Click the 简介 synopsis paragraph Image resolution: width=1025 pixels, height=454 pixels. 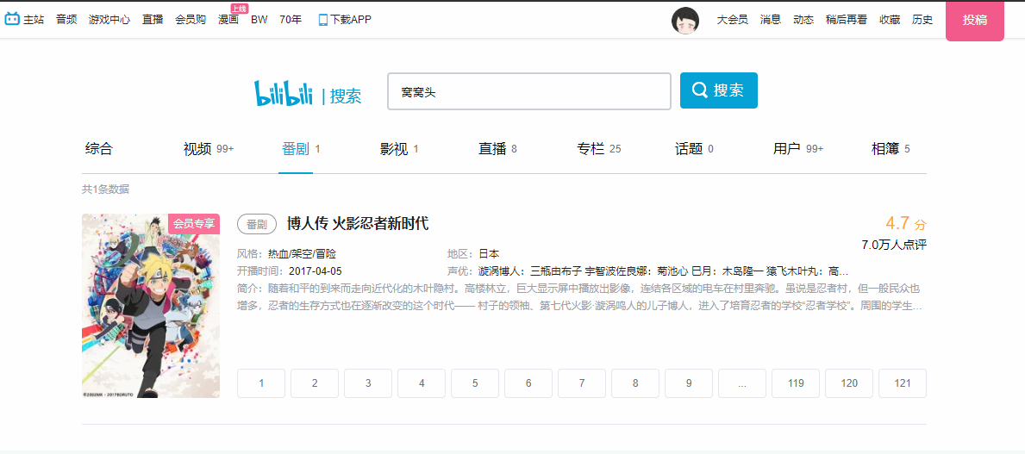[580, 296]
